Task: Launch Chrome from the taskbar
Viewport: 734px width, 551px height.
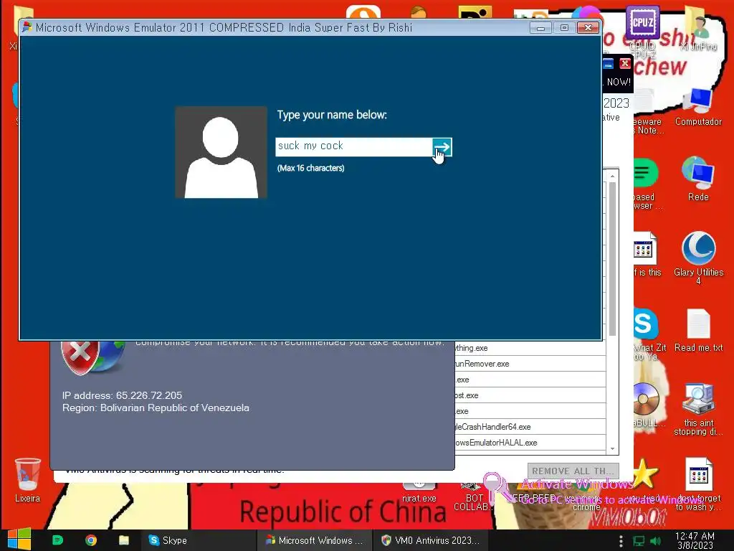Action: click(x=91, y=540)
